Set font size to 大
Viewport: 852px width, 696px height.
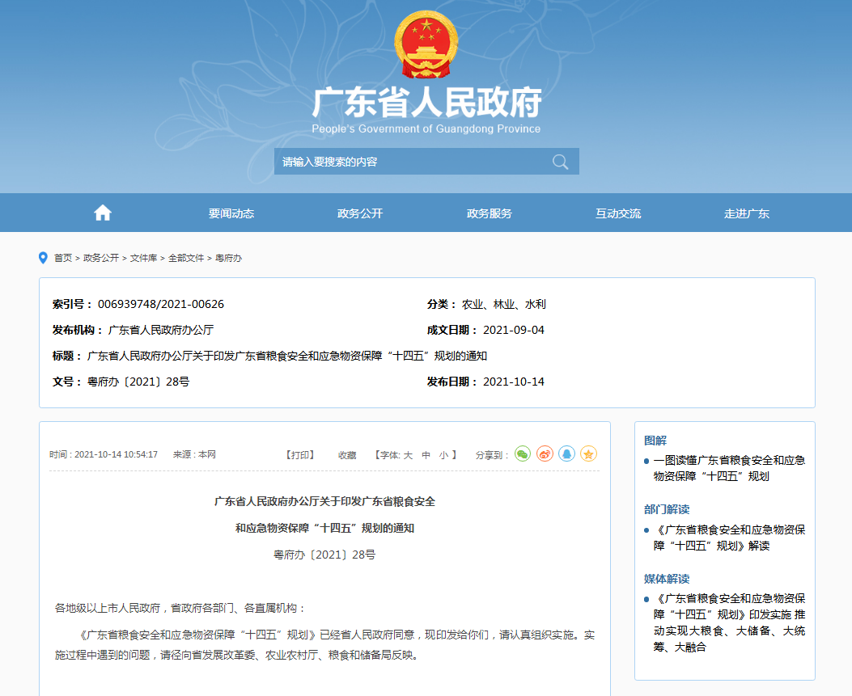pos(408,455)
